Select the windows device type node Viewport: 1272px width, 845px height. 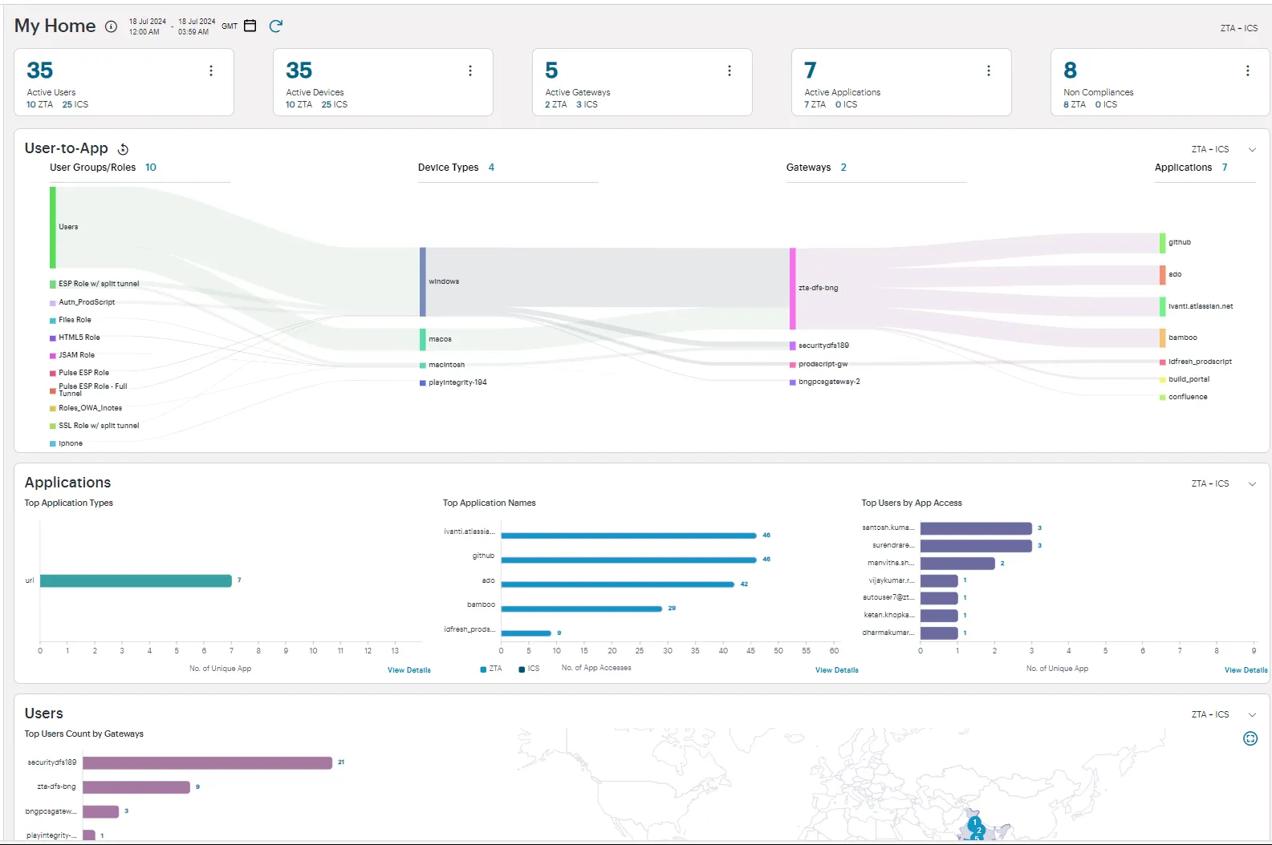(x=423, y=282)
